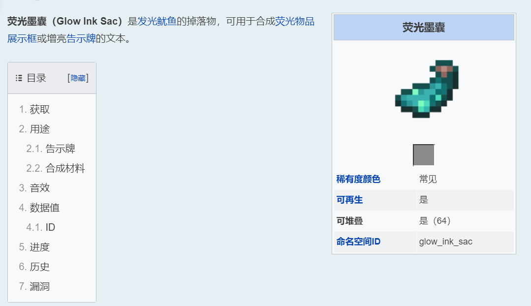Open the 命名空间ID infobox link

pyautogui.click(x=358, y=242)
